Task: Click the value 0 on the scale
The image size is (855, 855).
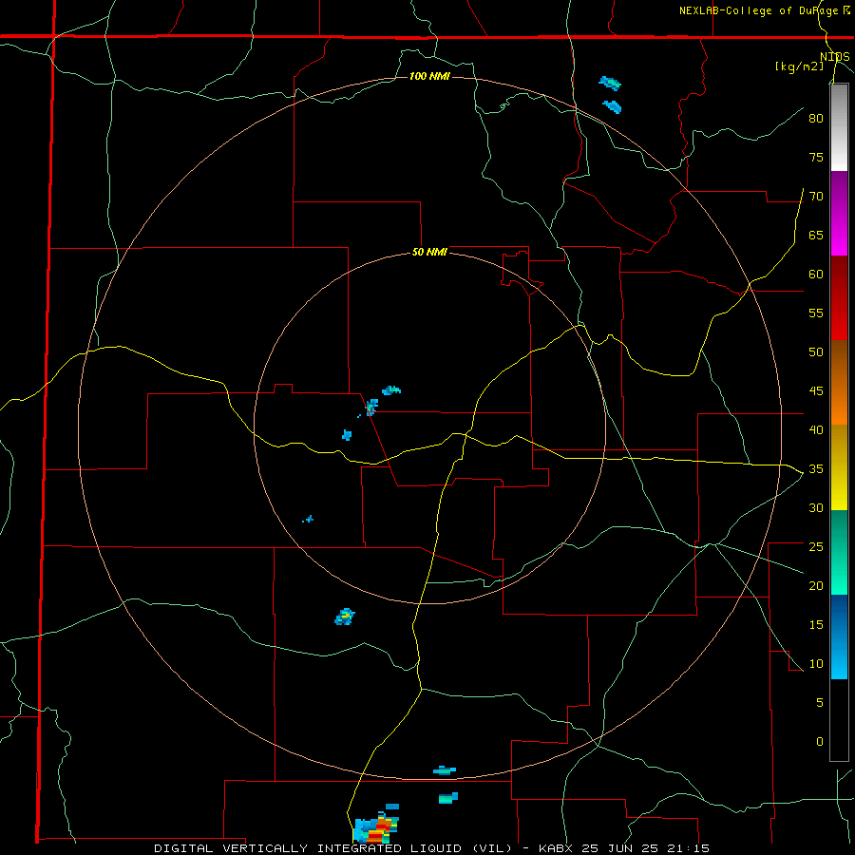Action: tap(820, 742)
